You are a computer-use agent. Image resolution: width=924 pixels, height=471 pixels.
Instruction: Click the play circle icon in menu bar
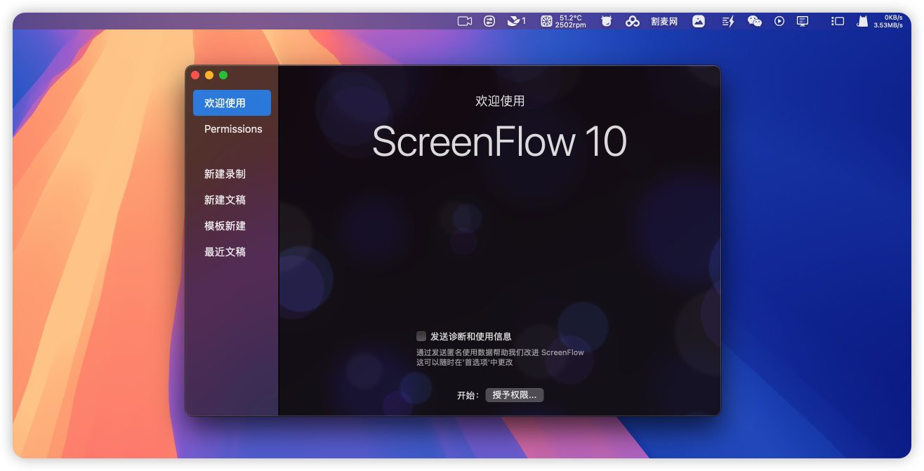point(779,21)
